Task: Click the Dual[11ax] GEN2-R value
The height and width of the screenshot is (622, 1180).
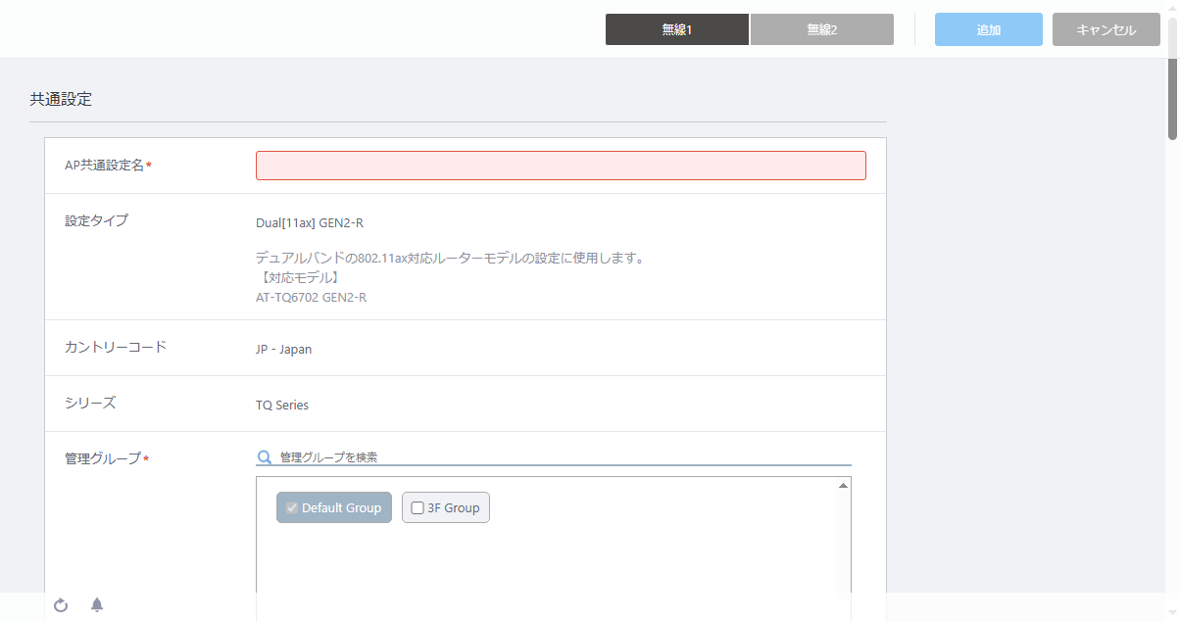Action: (x=310, y=222)
